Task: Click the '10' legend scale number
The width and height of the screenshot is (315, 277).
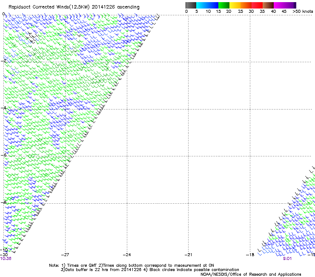Action: tap(208, 12)
